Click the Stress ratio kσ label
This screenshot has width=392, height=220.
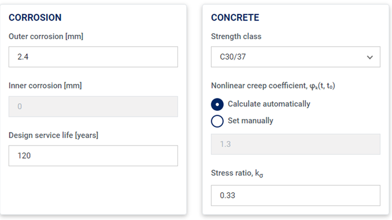click(x=237, y=173)
